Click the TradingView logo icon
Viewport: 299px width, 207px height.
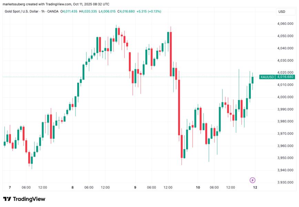7,199
